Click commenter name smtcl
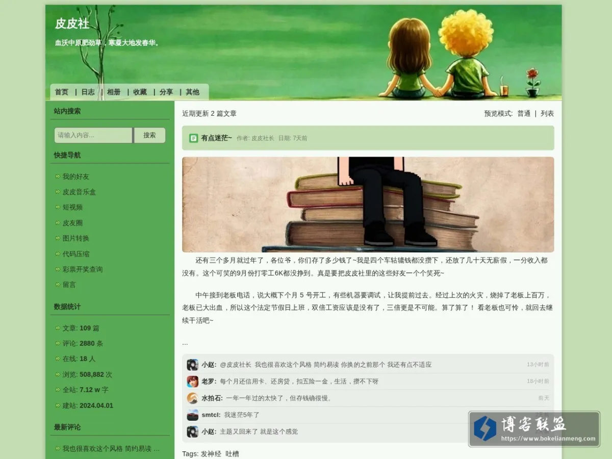Viewport: 612px width, 459px height. (211, 415)
